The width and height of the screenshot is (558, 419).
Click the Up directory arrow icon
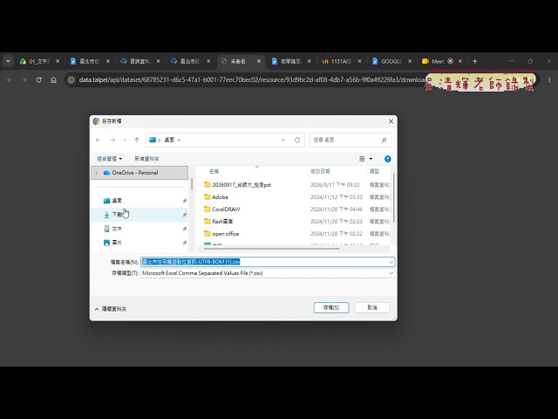137,141
